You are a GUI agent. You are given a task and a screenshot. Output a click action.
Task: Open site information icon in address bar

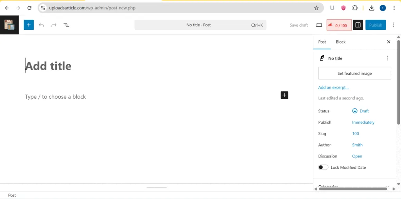(x=43, y=8)
